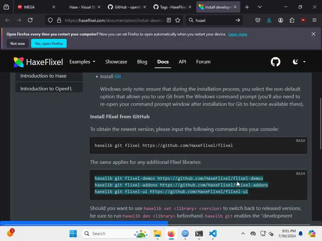Switch to Tags · HaxeFlixel tab
This screenshot has width=322, height=241.
tap(173, 7)
